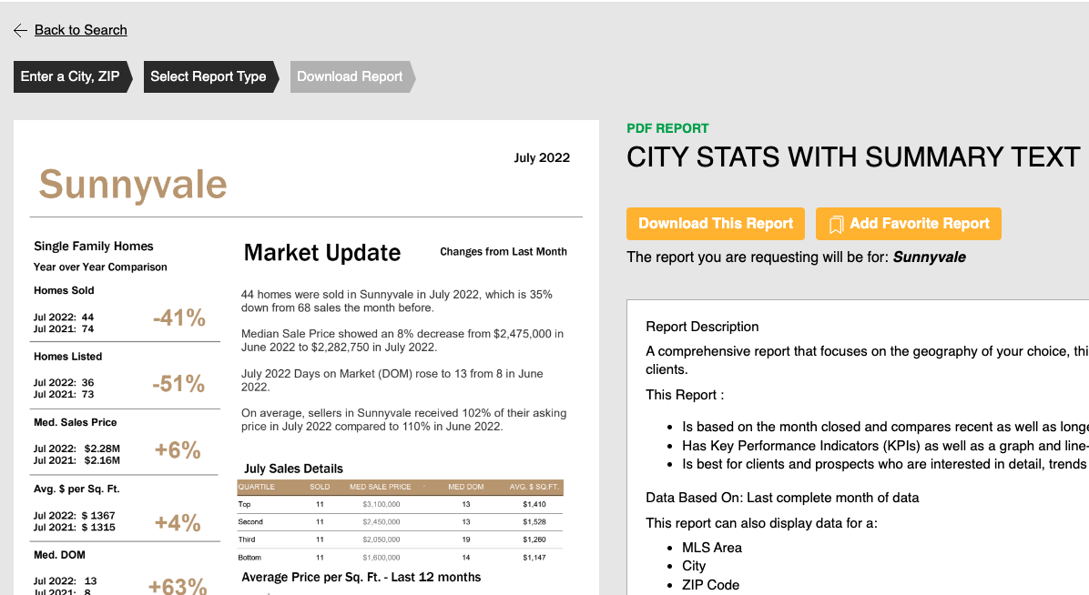Click the Add Favorite Report label text

pos(919,224)
